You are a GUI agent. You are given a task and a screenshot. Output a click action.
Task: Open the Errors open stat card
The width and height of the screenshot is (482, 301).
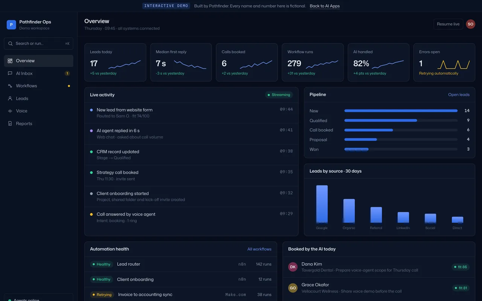444,62
